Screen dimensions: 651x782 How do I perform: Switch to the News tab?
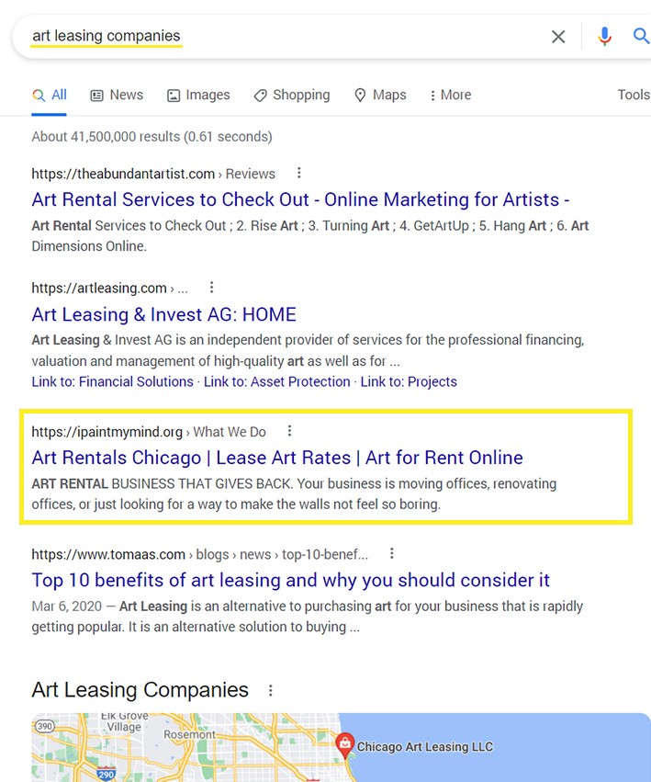117,95
